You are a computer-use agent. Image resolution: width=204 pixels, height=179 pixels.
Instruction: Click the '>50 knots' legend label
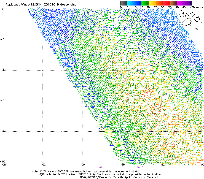(196, 7)
